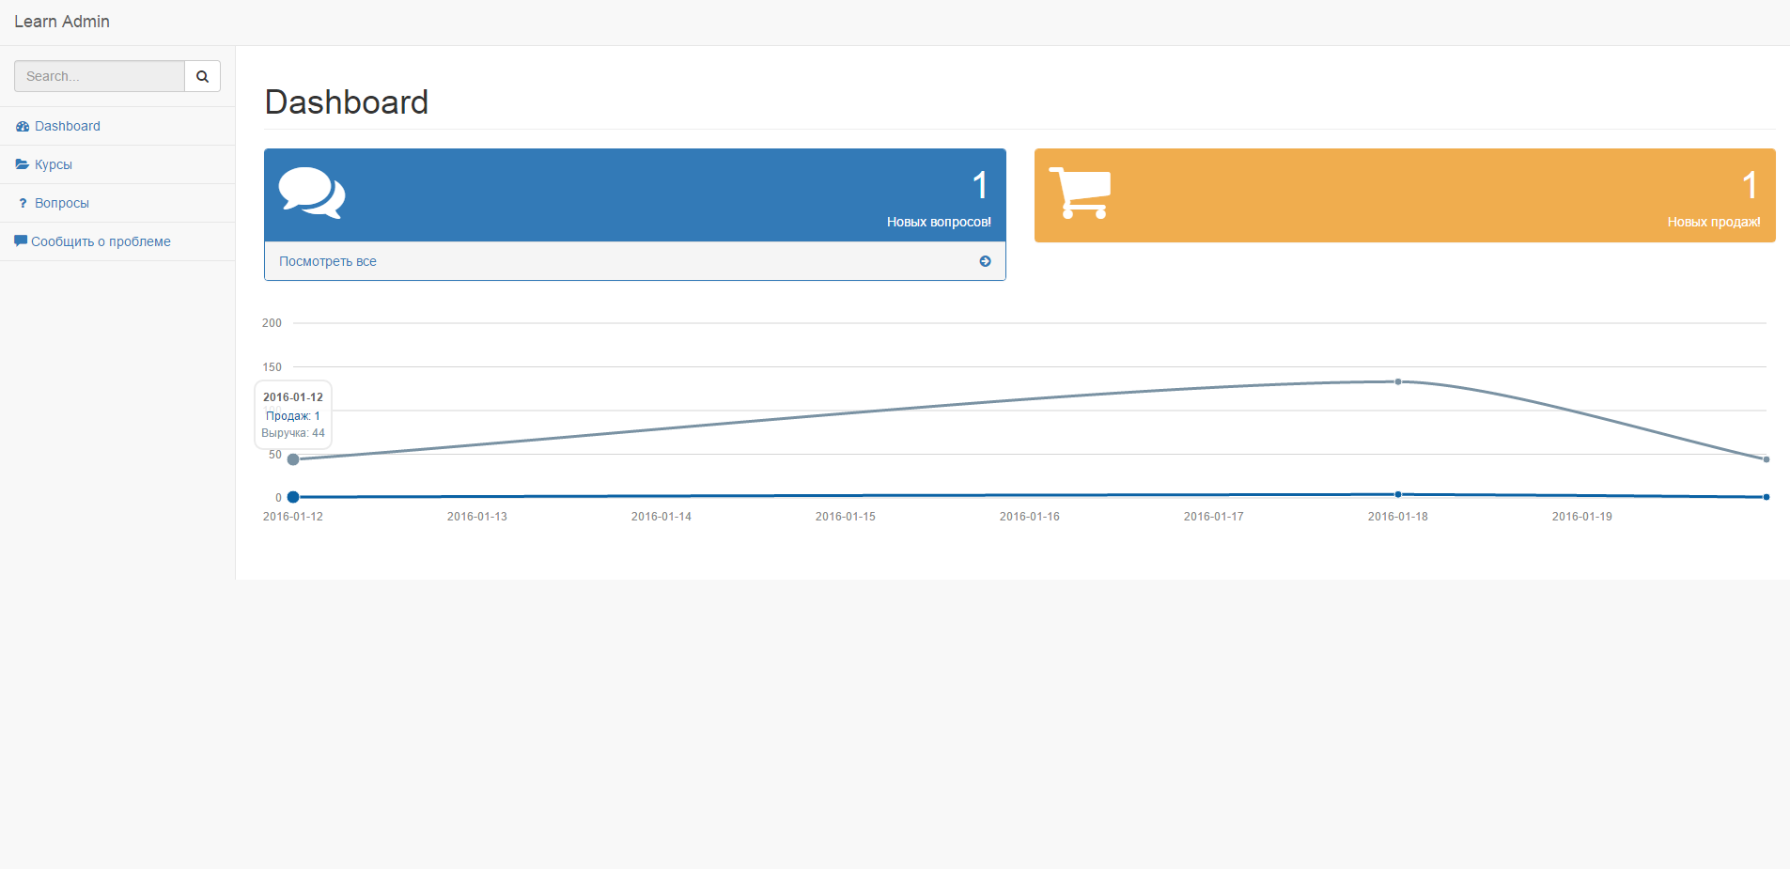Click the folder icon beside Курсы
1790x869 pixels.
23,164
